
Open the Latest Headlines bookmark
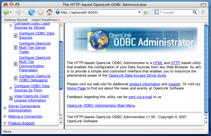pyautogui.click(x=44, y=20)
